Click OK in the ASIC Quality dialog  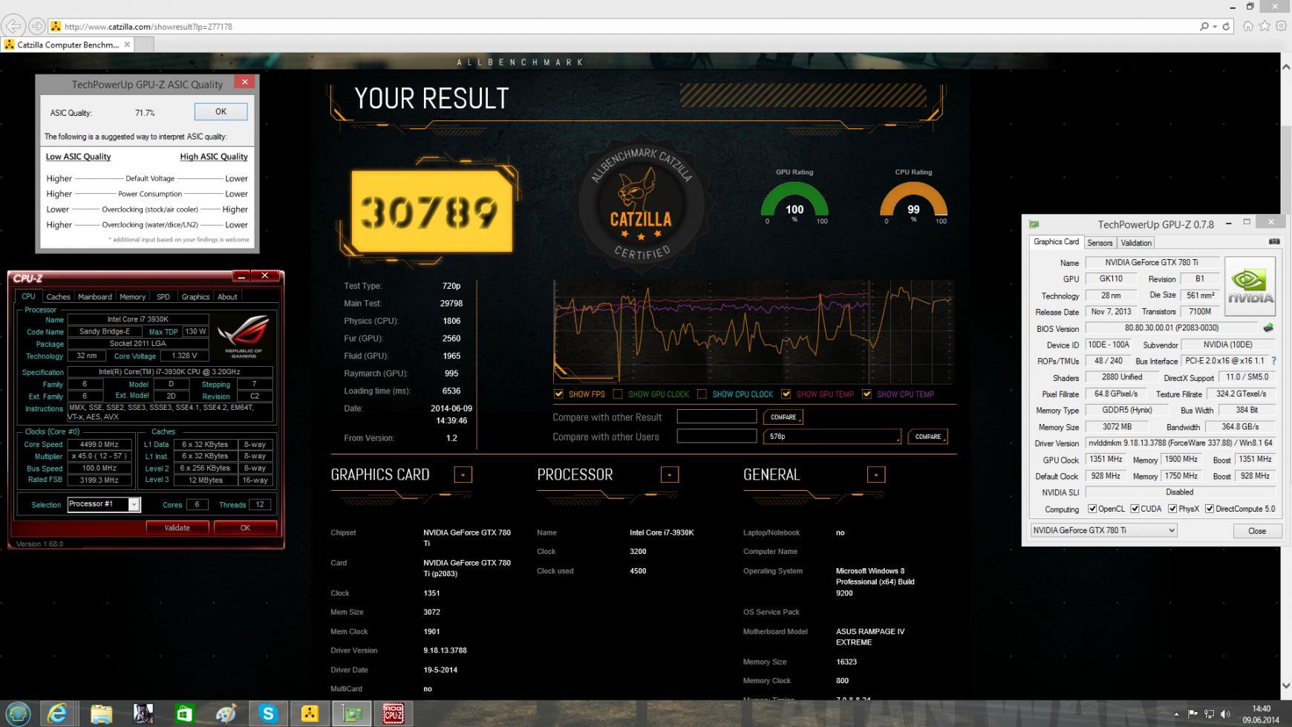coord(221,111)
